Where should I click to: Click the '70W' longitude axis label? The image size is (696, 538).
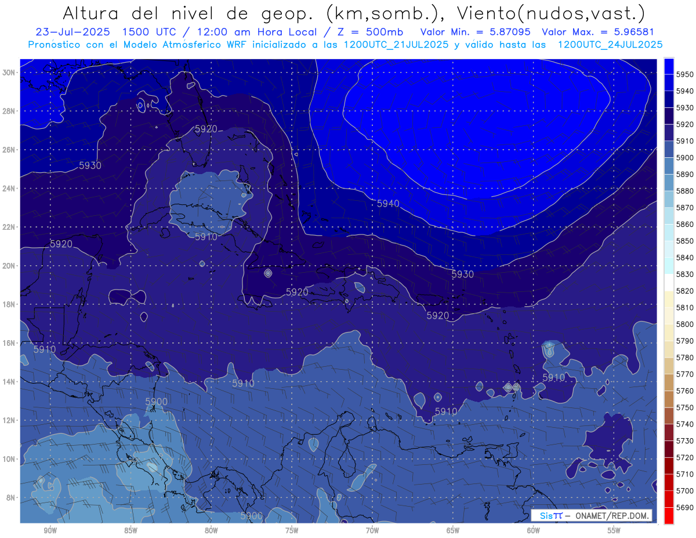coord(372,530)
